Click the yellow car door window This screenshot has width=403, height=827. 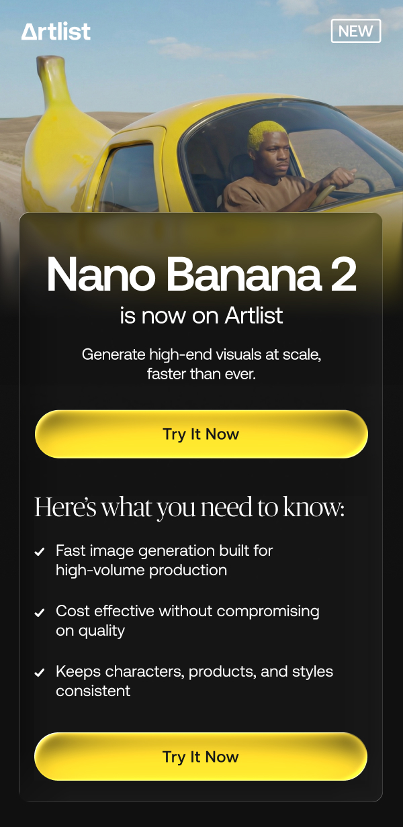130,179
